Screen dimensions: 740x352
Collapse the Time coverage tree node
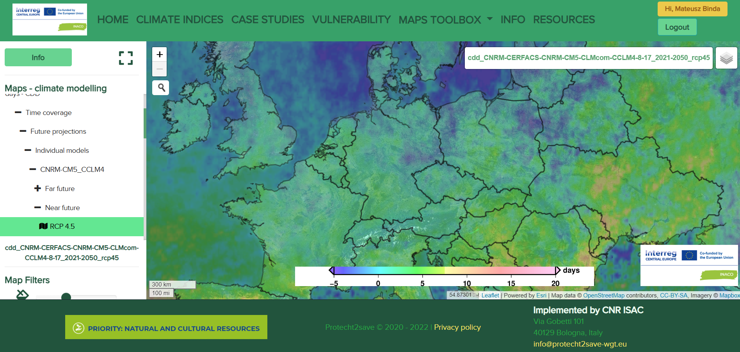18,113
